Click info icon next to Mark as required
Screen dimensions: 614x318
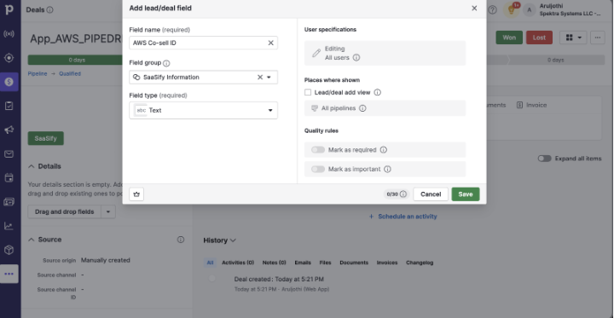[x=384, y=150]
